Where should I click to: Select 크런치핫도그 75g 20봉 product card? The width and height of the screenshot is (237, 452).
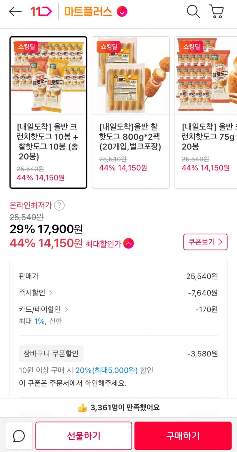(206, 112)
